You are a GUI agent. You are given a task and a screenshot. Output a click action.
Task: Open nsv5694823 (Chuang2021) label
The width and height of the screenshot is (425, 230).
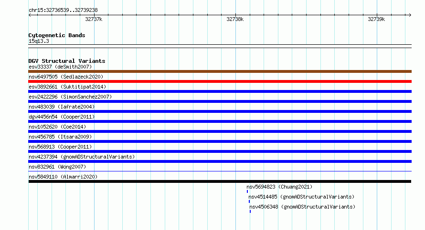[x=279, y=187]
